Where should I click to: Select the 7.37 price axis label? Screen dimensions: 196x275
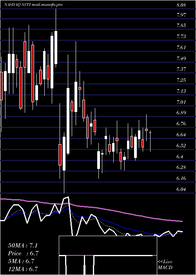point(181,69)
